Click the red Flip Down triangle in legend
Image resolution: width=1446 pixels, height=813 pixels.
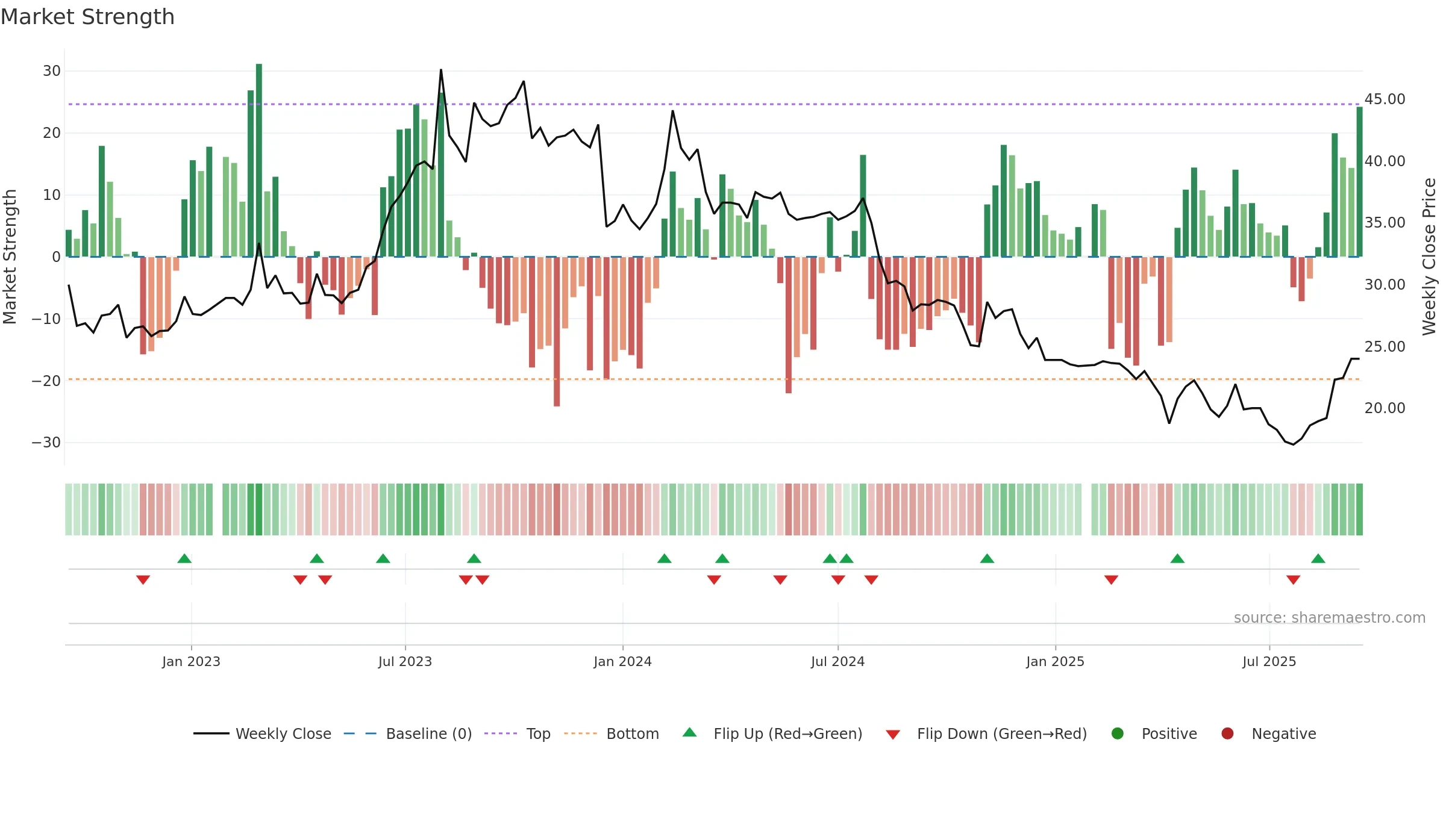click(893, 735)
